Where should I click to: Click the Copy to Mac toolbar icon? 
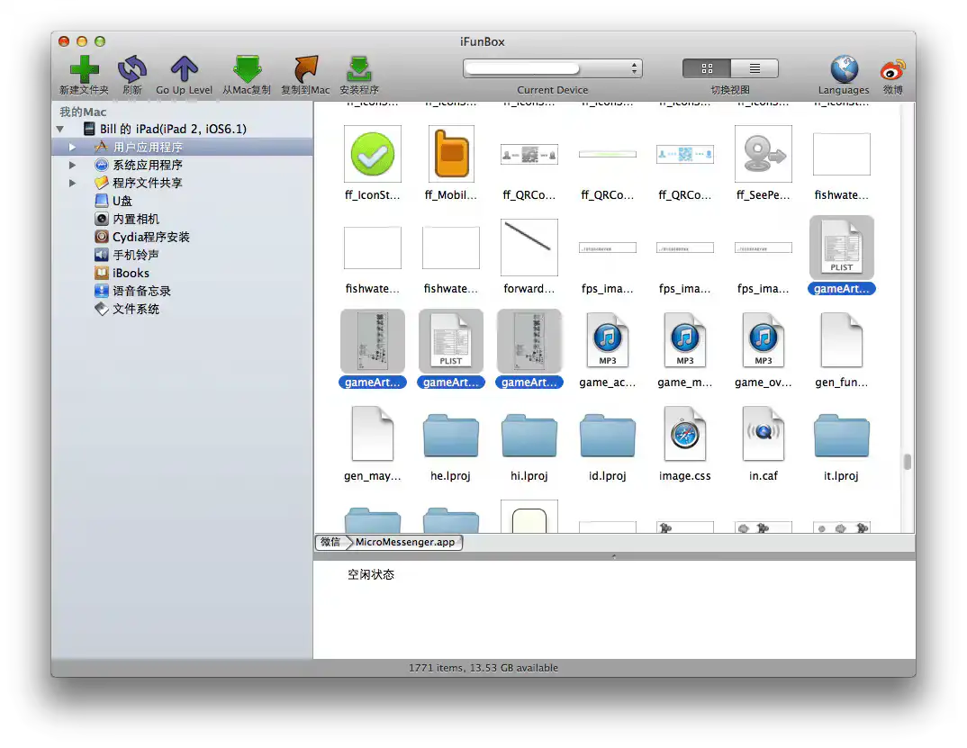click(305, 69)
